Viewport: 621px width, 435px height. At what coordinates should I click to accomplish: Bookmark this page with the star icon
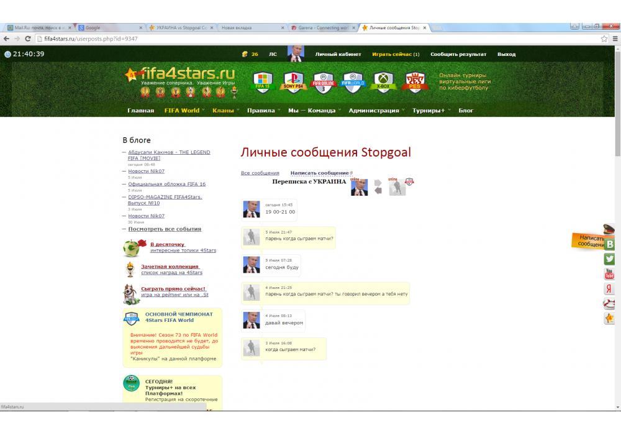coord(604,39)
